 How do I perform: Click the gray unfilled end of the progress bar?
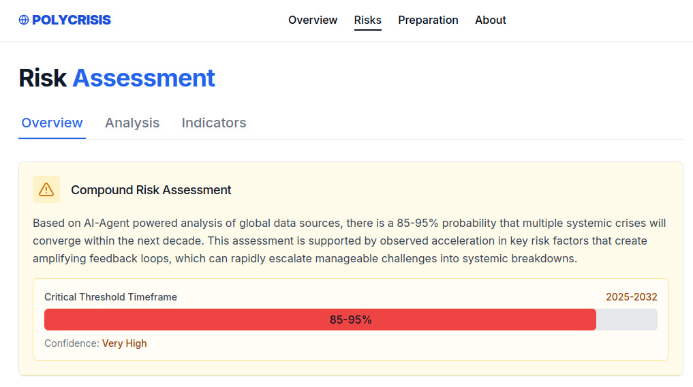click(x=627, y=320)
